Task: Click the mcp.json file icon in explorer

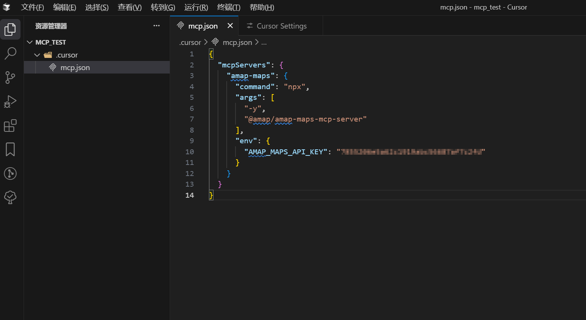Action: coord(53,67)
